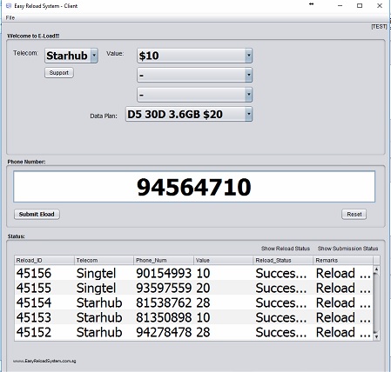Sort by Phone_Num column header
The height and width of the screenshot is (372, 391).
[x=164, y=260]
